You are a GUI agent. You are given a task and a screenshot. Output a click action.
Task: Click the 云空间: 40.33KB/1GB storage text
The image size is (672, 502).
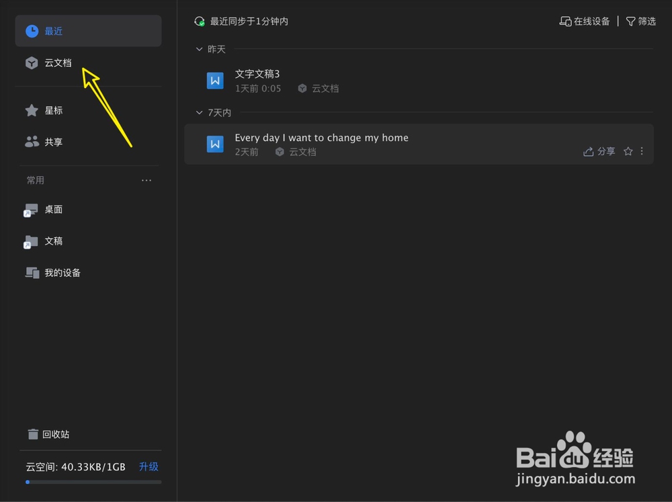pos(75,467)
